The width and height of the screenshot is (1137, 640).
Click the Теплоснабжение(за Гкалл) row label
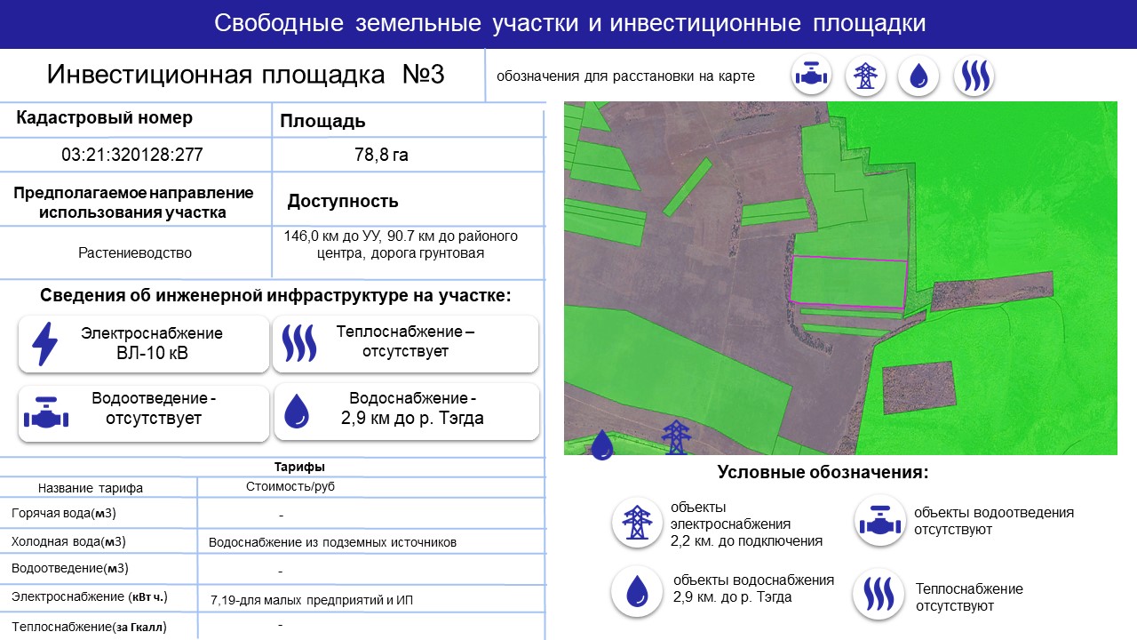(89, 627)
